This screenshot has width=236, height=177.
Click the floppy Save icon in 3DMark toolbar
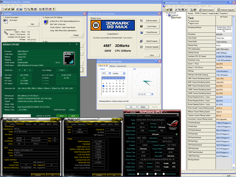click(x=12, y=9)
